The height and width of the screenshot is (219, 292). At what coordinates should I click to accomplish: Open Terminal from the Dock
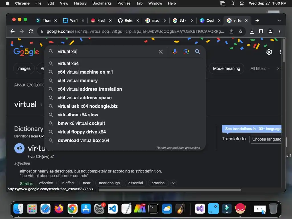coord(153,208)
